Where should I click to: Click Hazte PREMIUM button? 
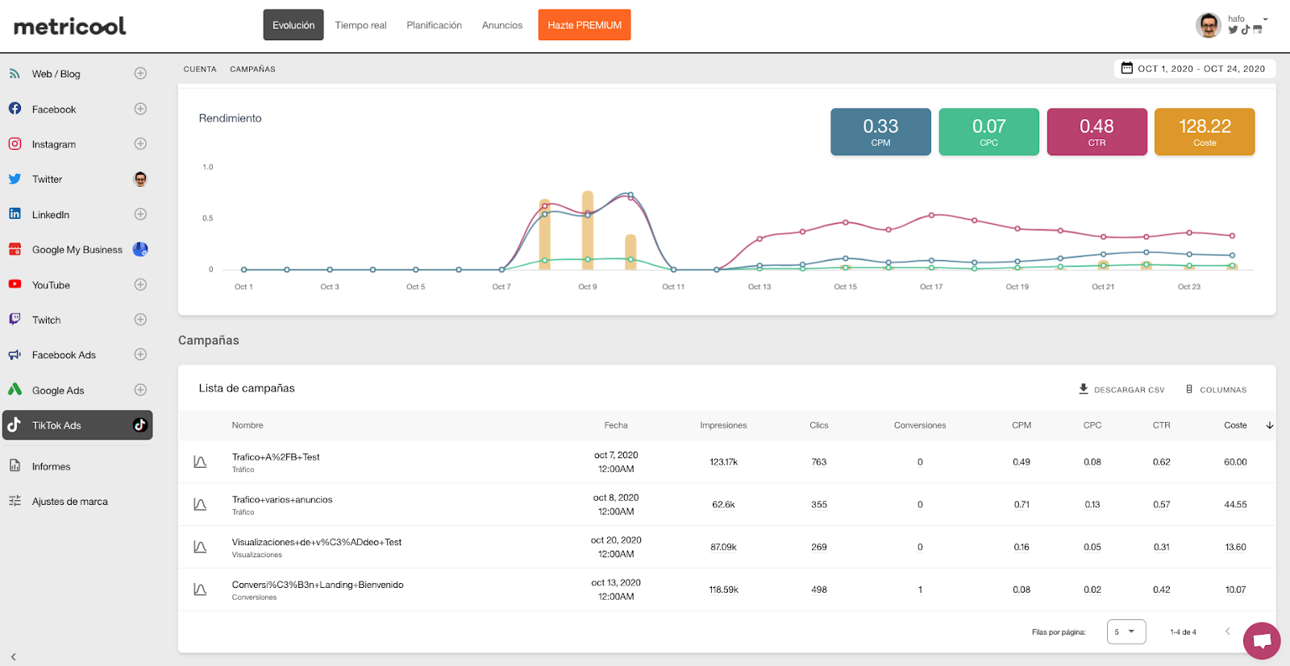(x=585, y=25)
